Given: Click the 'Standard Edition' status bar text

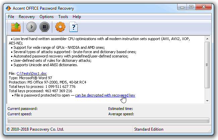Looking at the screenshot, I should coord(149,129).
